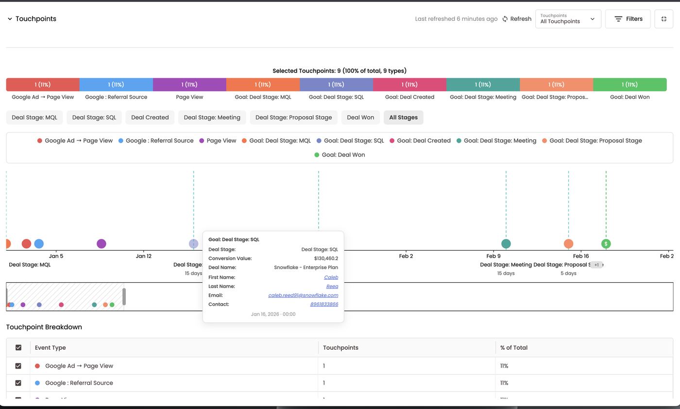Click the +1 overflow badge on timeline

click(596, 265)
